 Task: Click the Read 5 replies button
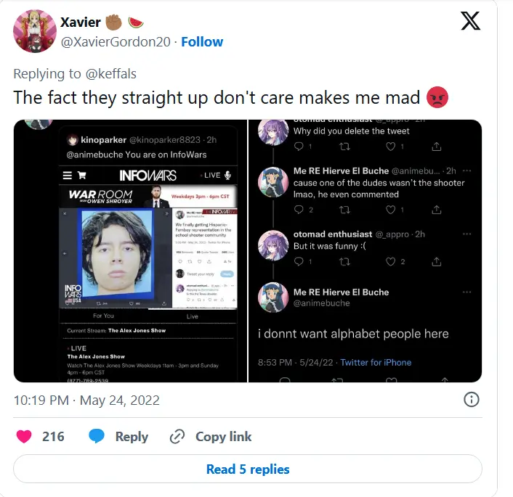click(248, 469)
